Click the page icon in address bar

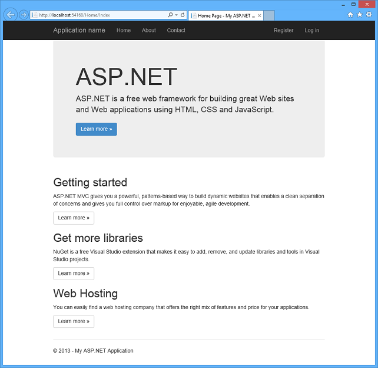tap(35, 15)
